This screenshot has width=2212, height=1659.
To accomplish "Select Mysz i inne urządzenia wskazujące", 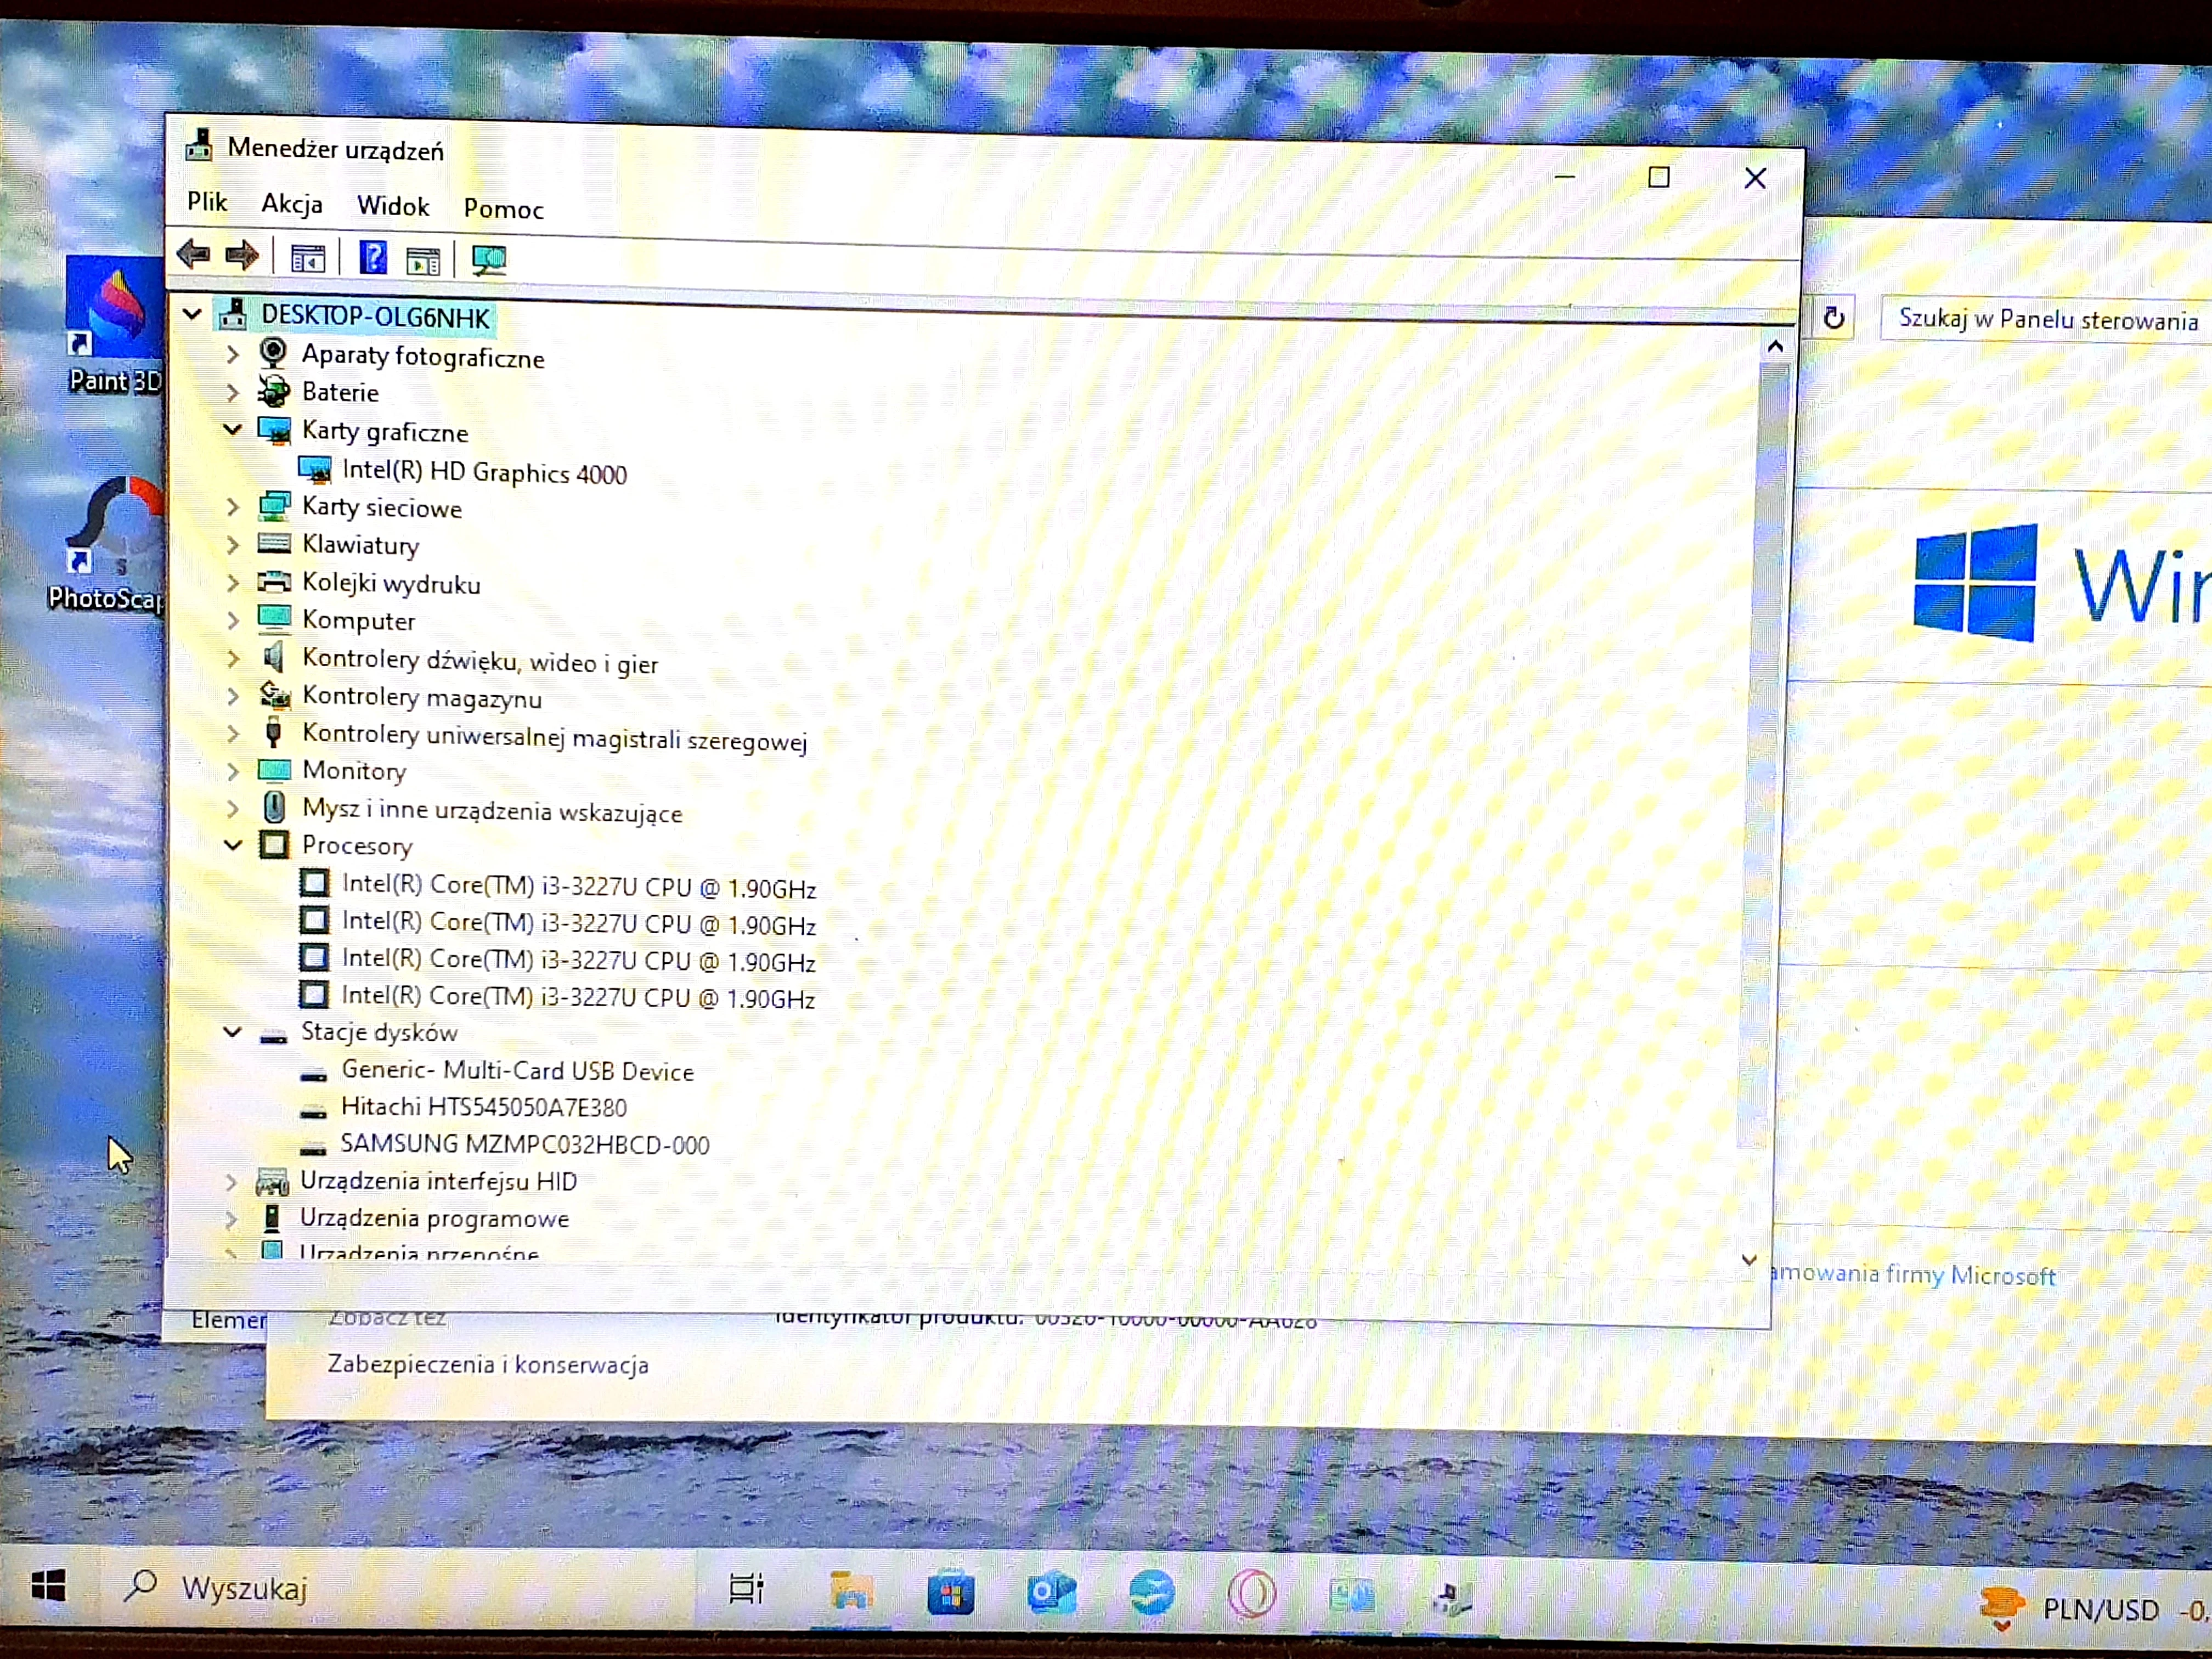I will click(492, 811).
